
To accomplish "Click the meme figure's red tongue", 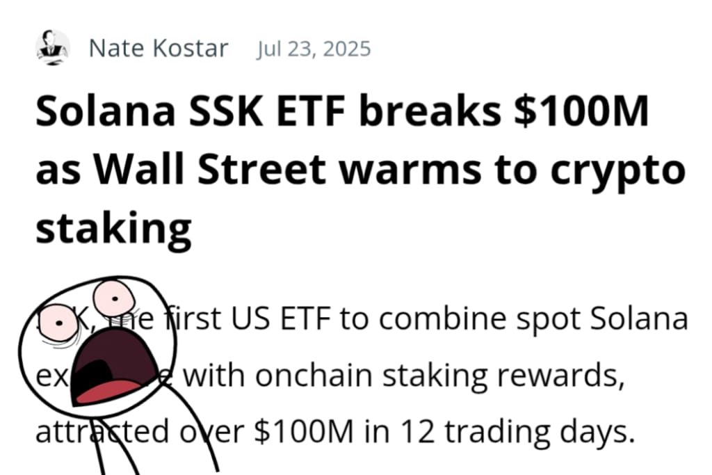I will point(108,392).
